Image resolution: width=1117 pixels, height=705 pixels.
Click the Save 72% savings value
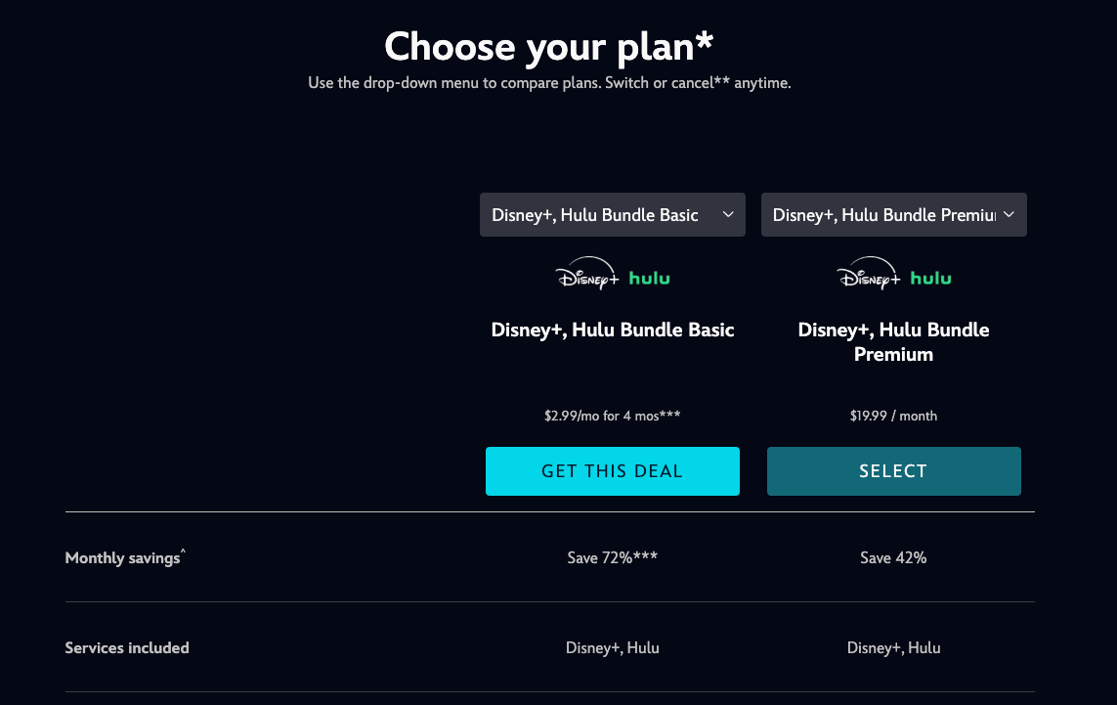612,557
